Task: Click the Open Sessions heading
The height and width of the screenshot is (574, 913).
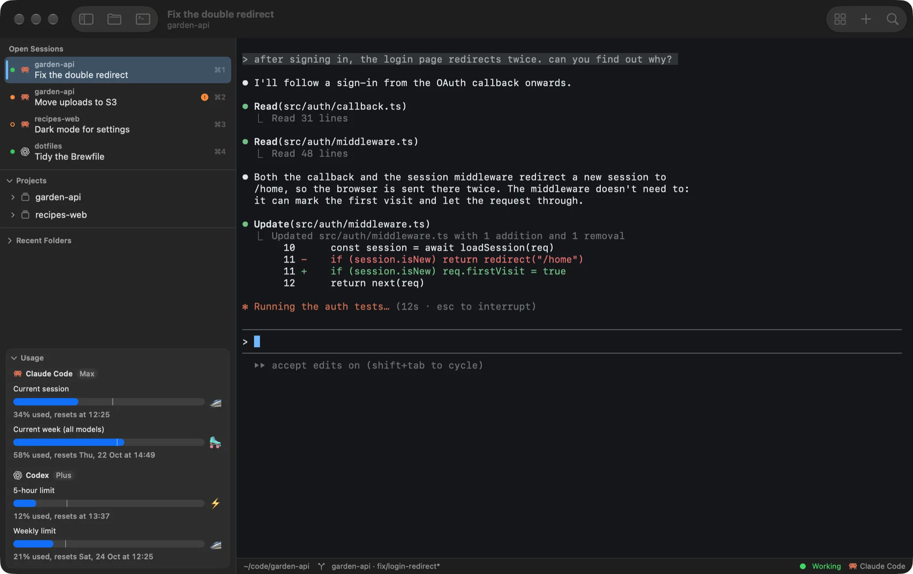Action: pyautogui.click(x=36, y=49)
